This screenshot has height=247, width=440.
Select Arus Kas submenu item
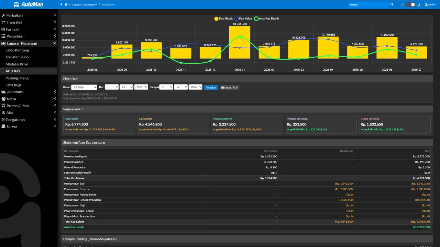pos(13,71)
